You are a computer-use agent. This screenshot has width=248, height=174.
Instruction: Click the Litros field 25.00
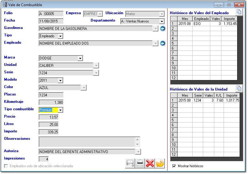(49, 125)
